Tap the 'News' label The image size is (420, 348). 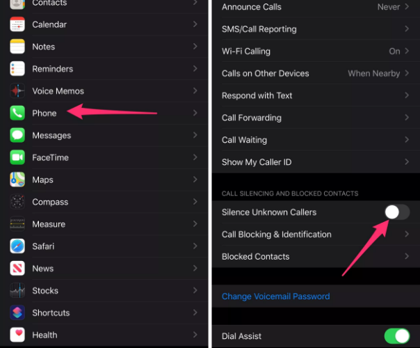[x=43, y=269]
